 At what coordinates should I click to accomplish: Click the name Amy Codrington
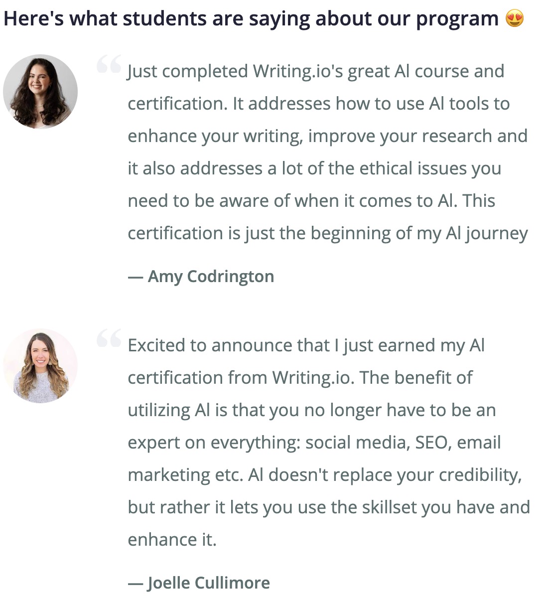pyautogui.click(x=211, y=277)
